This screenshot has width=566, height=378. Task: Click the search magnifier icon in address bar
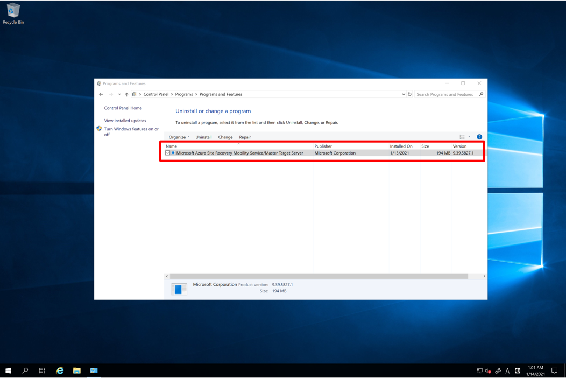[x=481, y=94]
